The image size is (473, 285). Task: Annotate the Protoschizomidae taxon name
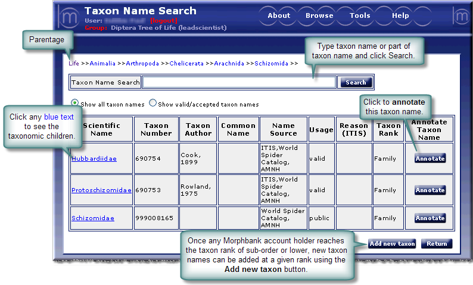click(x=430, y=190)
